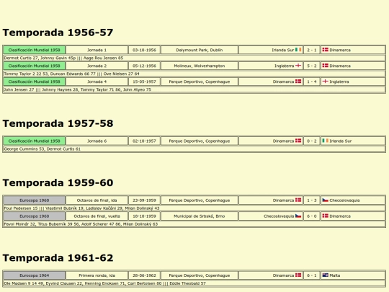This screenshot has width=389, height=292.
Task: Click the date 28-06-1962
Action: 144,275
